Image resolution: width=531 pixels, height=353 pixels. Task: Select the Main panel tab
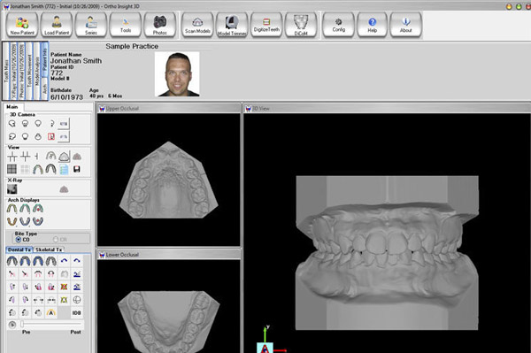13,107
